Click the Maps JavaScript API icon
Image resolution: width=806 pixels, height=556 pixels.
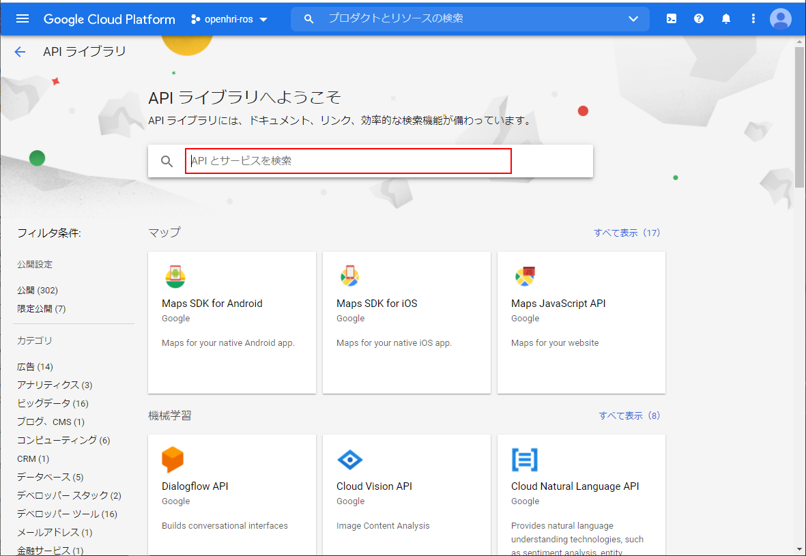[x=525, y=276]
